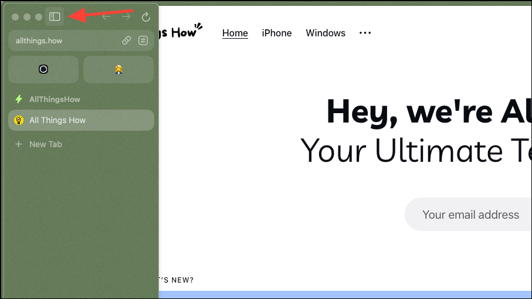Open the Windows navigation link
The height and width of the screenshot is (299, 532).
point(326,33)
